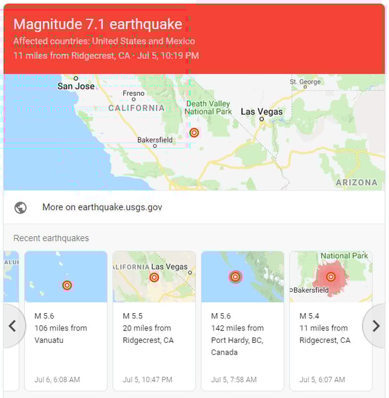Click the epicenter marker near Bakersfield on main map
The image size is (389, 398).
194,133
